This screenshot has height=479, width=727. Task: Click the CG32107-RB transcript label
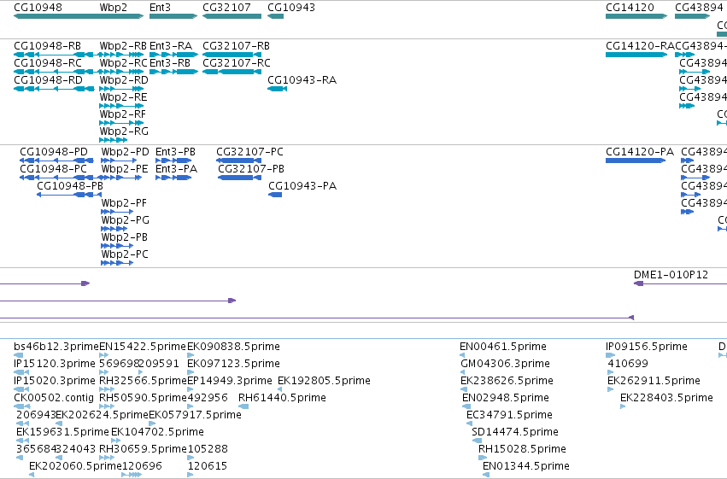coord(236,46)
